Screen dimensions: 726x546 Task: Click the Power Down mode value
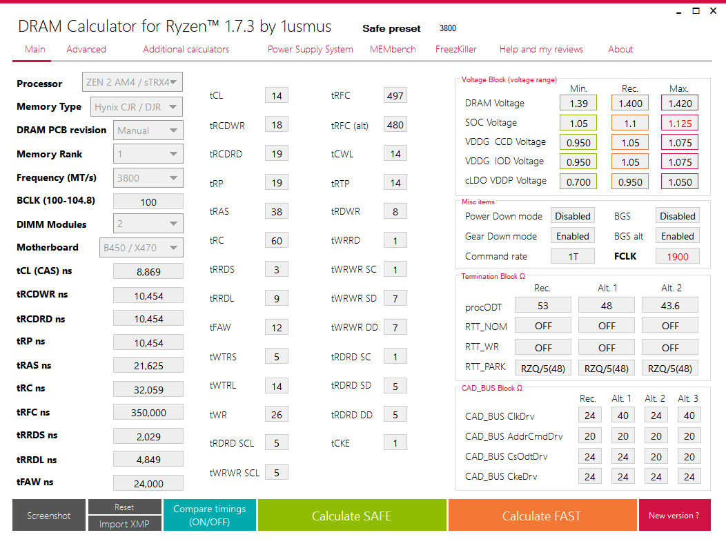[x=573, y=216]
